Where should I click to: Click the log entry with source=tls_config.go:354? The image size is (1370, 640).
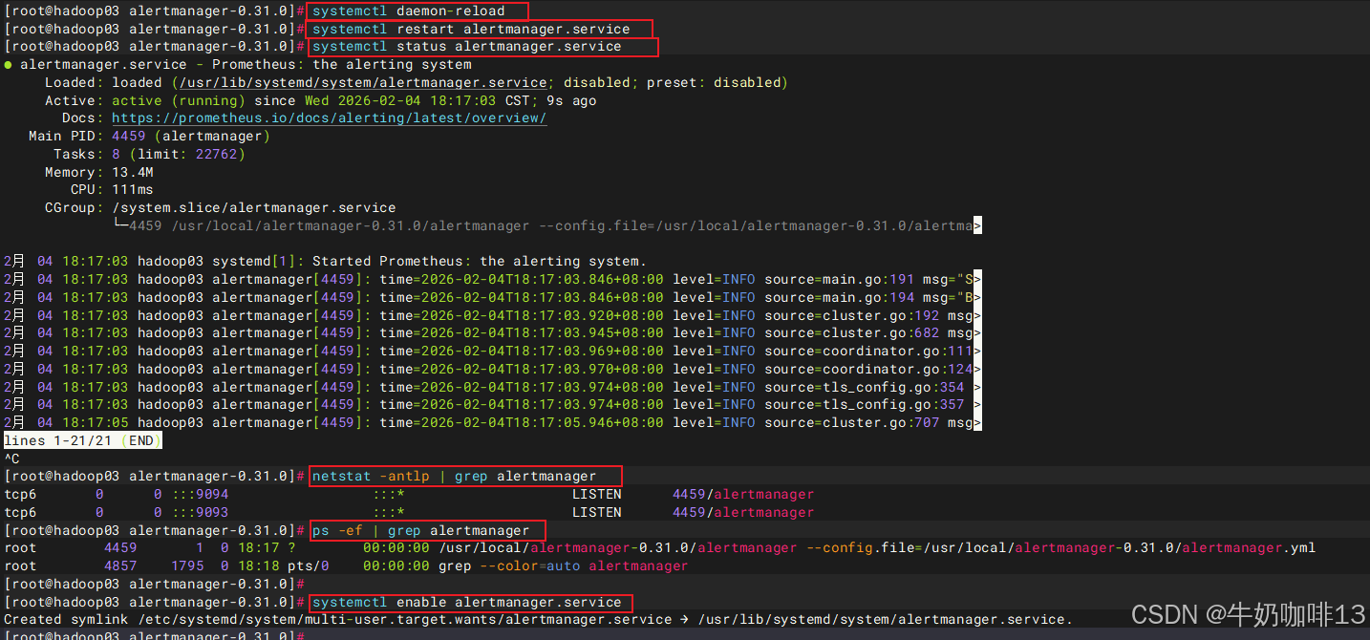pos(492,387)
